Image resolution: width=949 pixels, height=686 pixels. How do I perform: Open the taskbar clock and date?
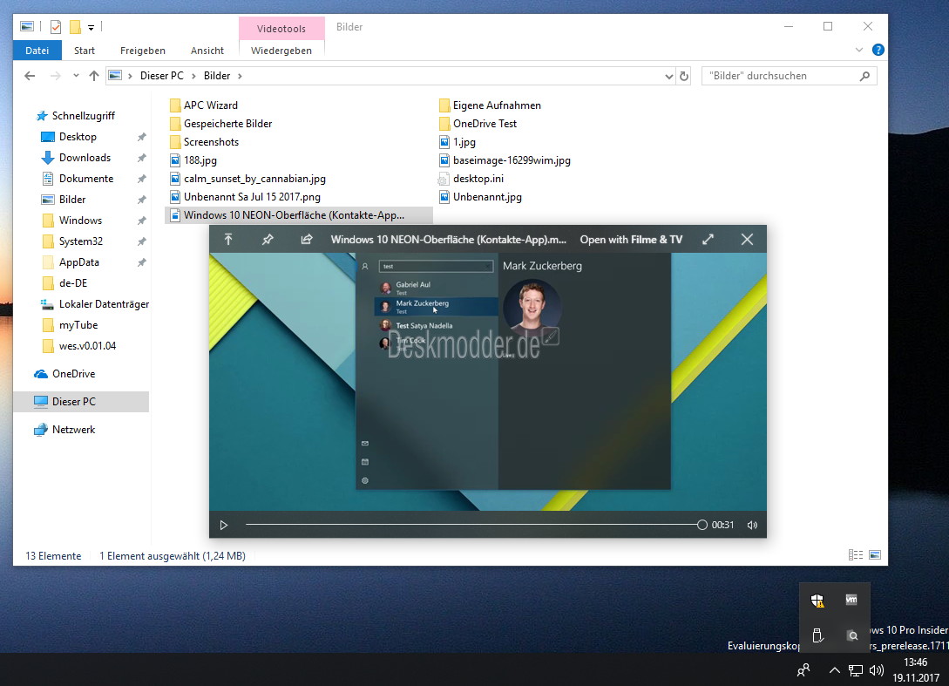tap(916, 670)
